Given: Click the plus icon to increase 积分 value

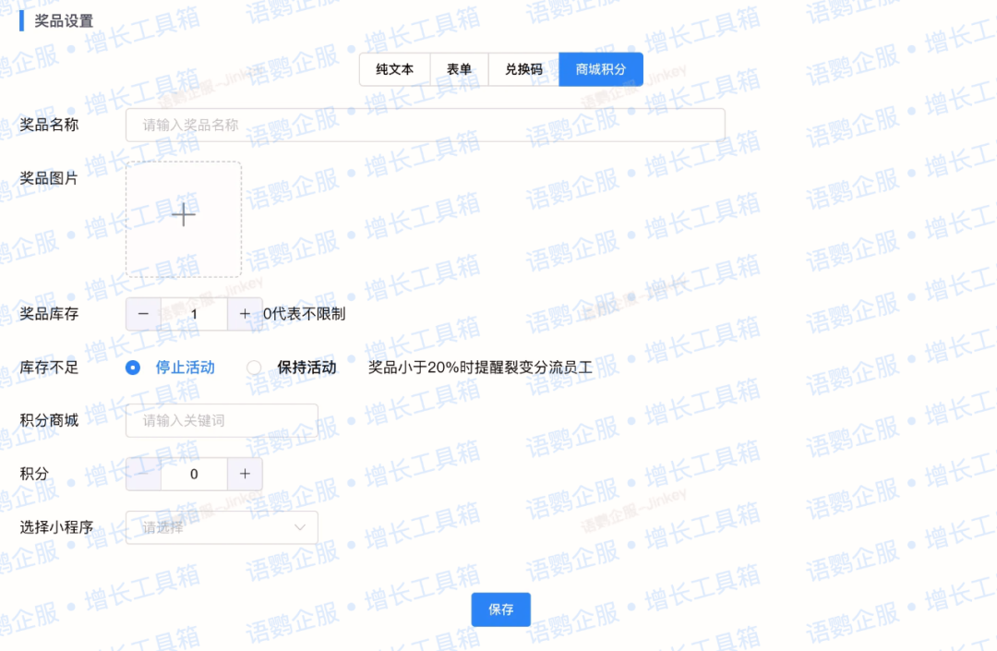Looking at the screenshot, I should [x=245, y=474].
